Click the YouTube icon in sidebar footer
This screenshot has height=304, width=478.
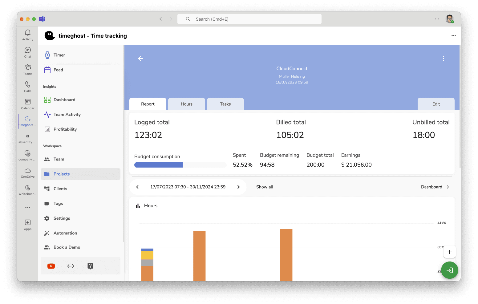click(x=51, y=266)
